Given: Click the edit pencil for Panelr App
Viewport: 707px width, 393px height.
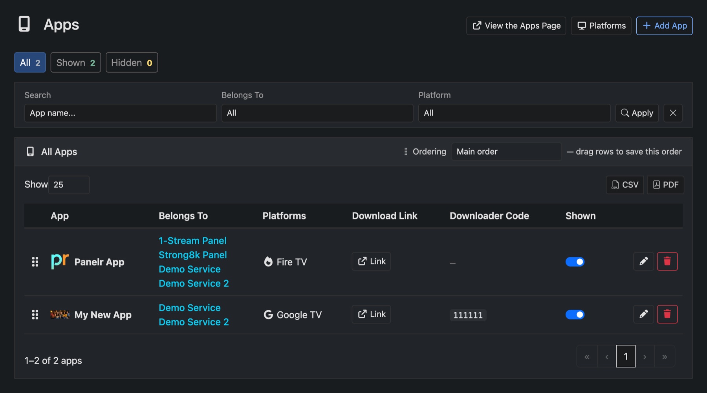Looking at the screenshot, I should (643, 261).
